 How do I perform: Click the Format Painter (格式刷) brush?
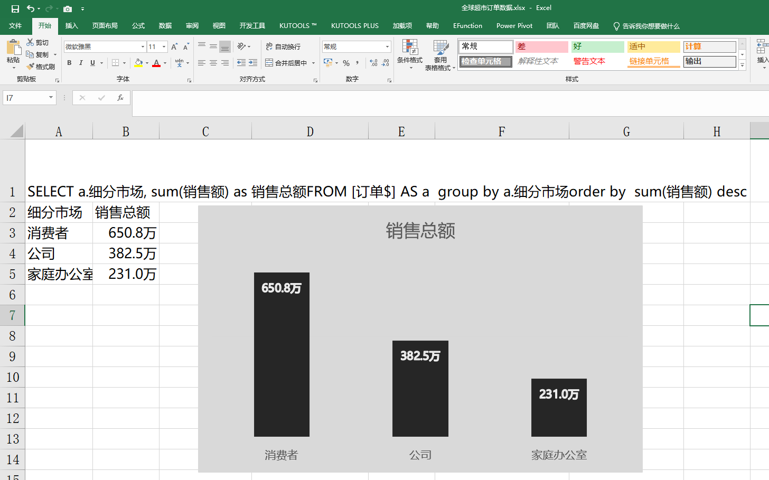(x=30, y=67)
